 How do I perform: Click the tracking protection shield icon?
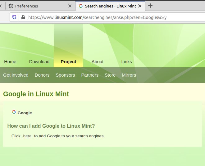tap(14, 17)
